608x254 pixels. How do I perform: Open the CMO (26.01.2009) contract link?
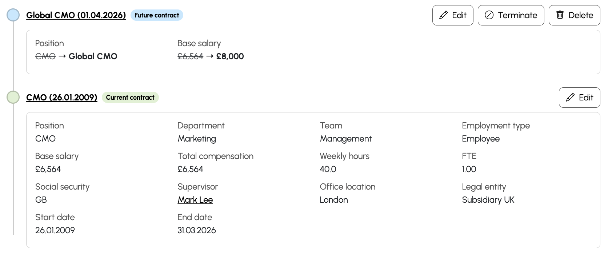62,98
